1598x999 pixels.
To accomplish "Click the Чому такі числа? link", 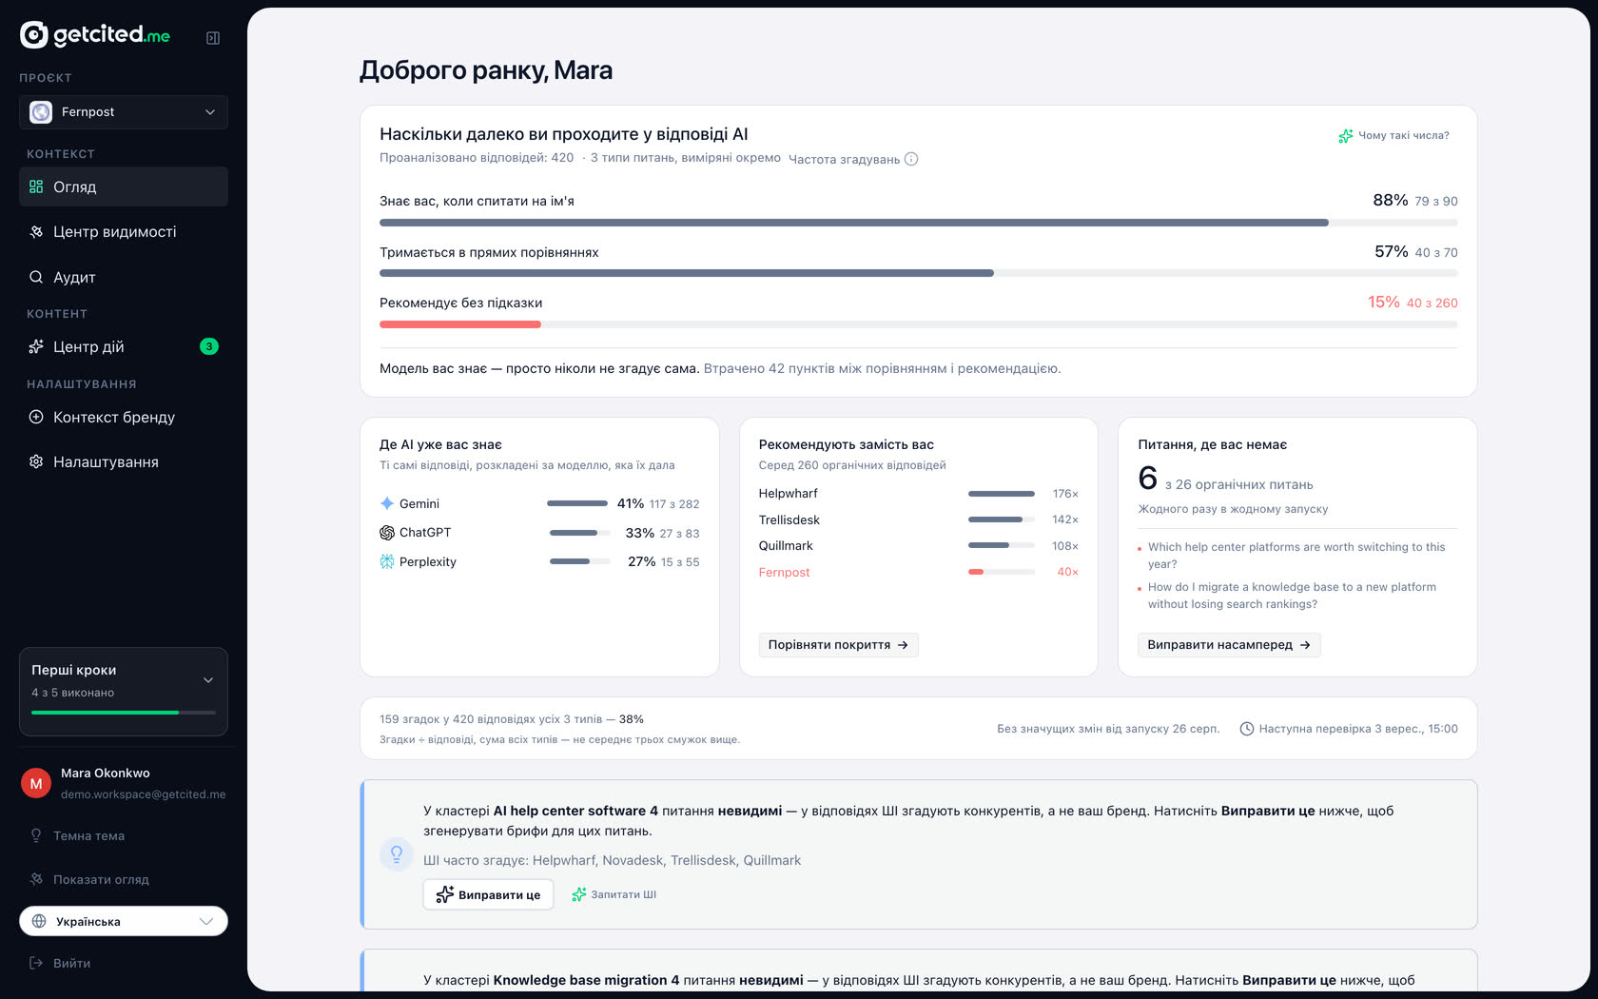I will tap(1394, 136).
